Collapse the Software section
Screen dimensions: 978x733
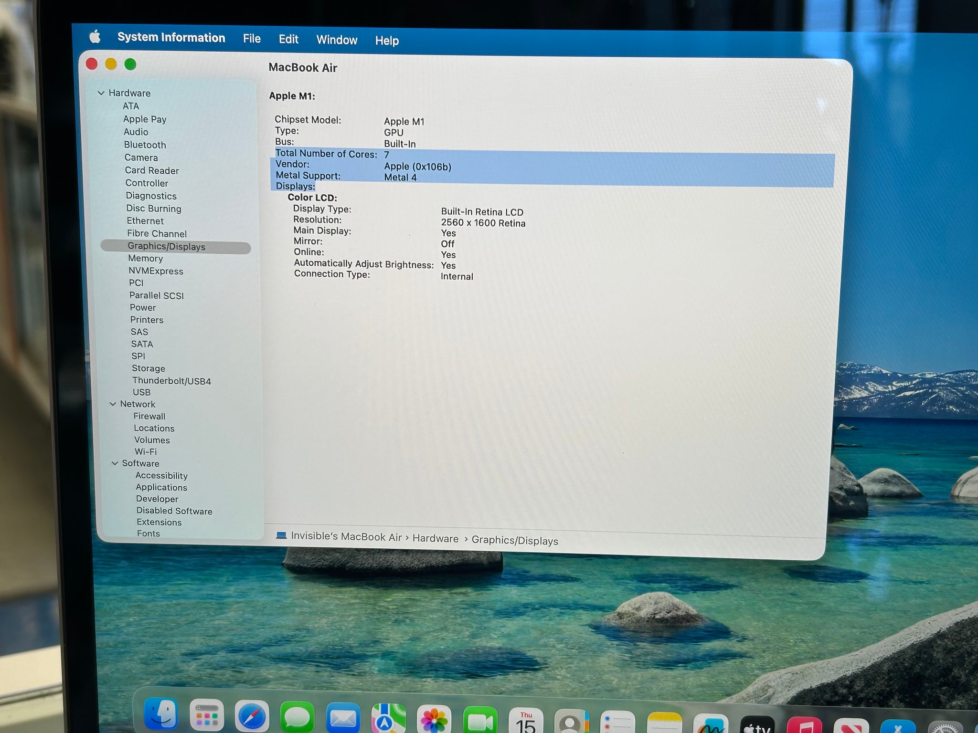(x=115, y=463)
